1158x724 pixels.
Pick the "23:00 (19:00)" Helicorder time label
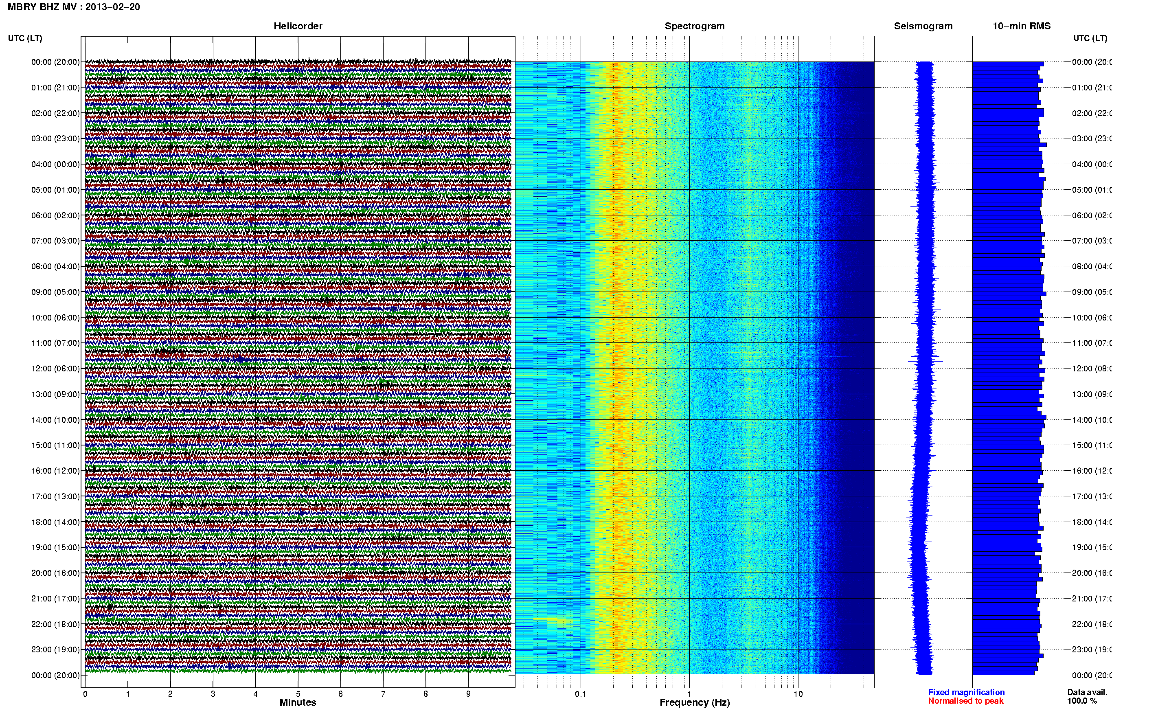click(x=55, y=650)
